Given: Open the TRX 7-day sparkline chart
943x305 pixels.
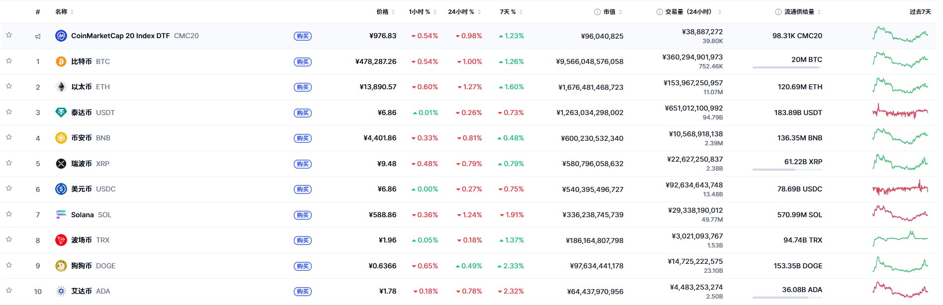Looking at the screenshot, I should point(900,239).
